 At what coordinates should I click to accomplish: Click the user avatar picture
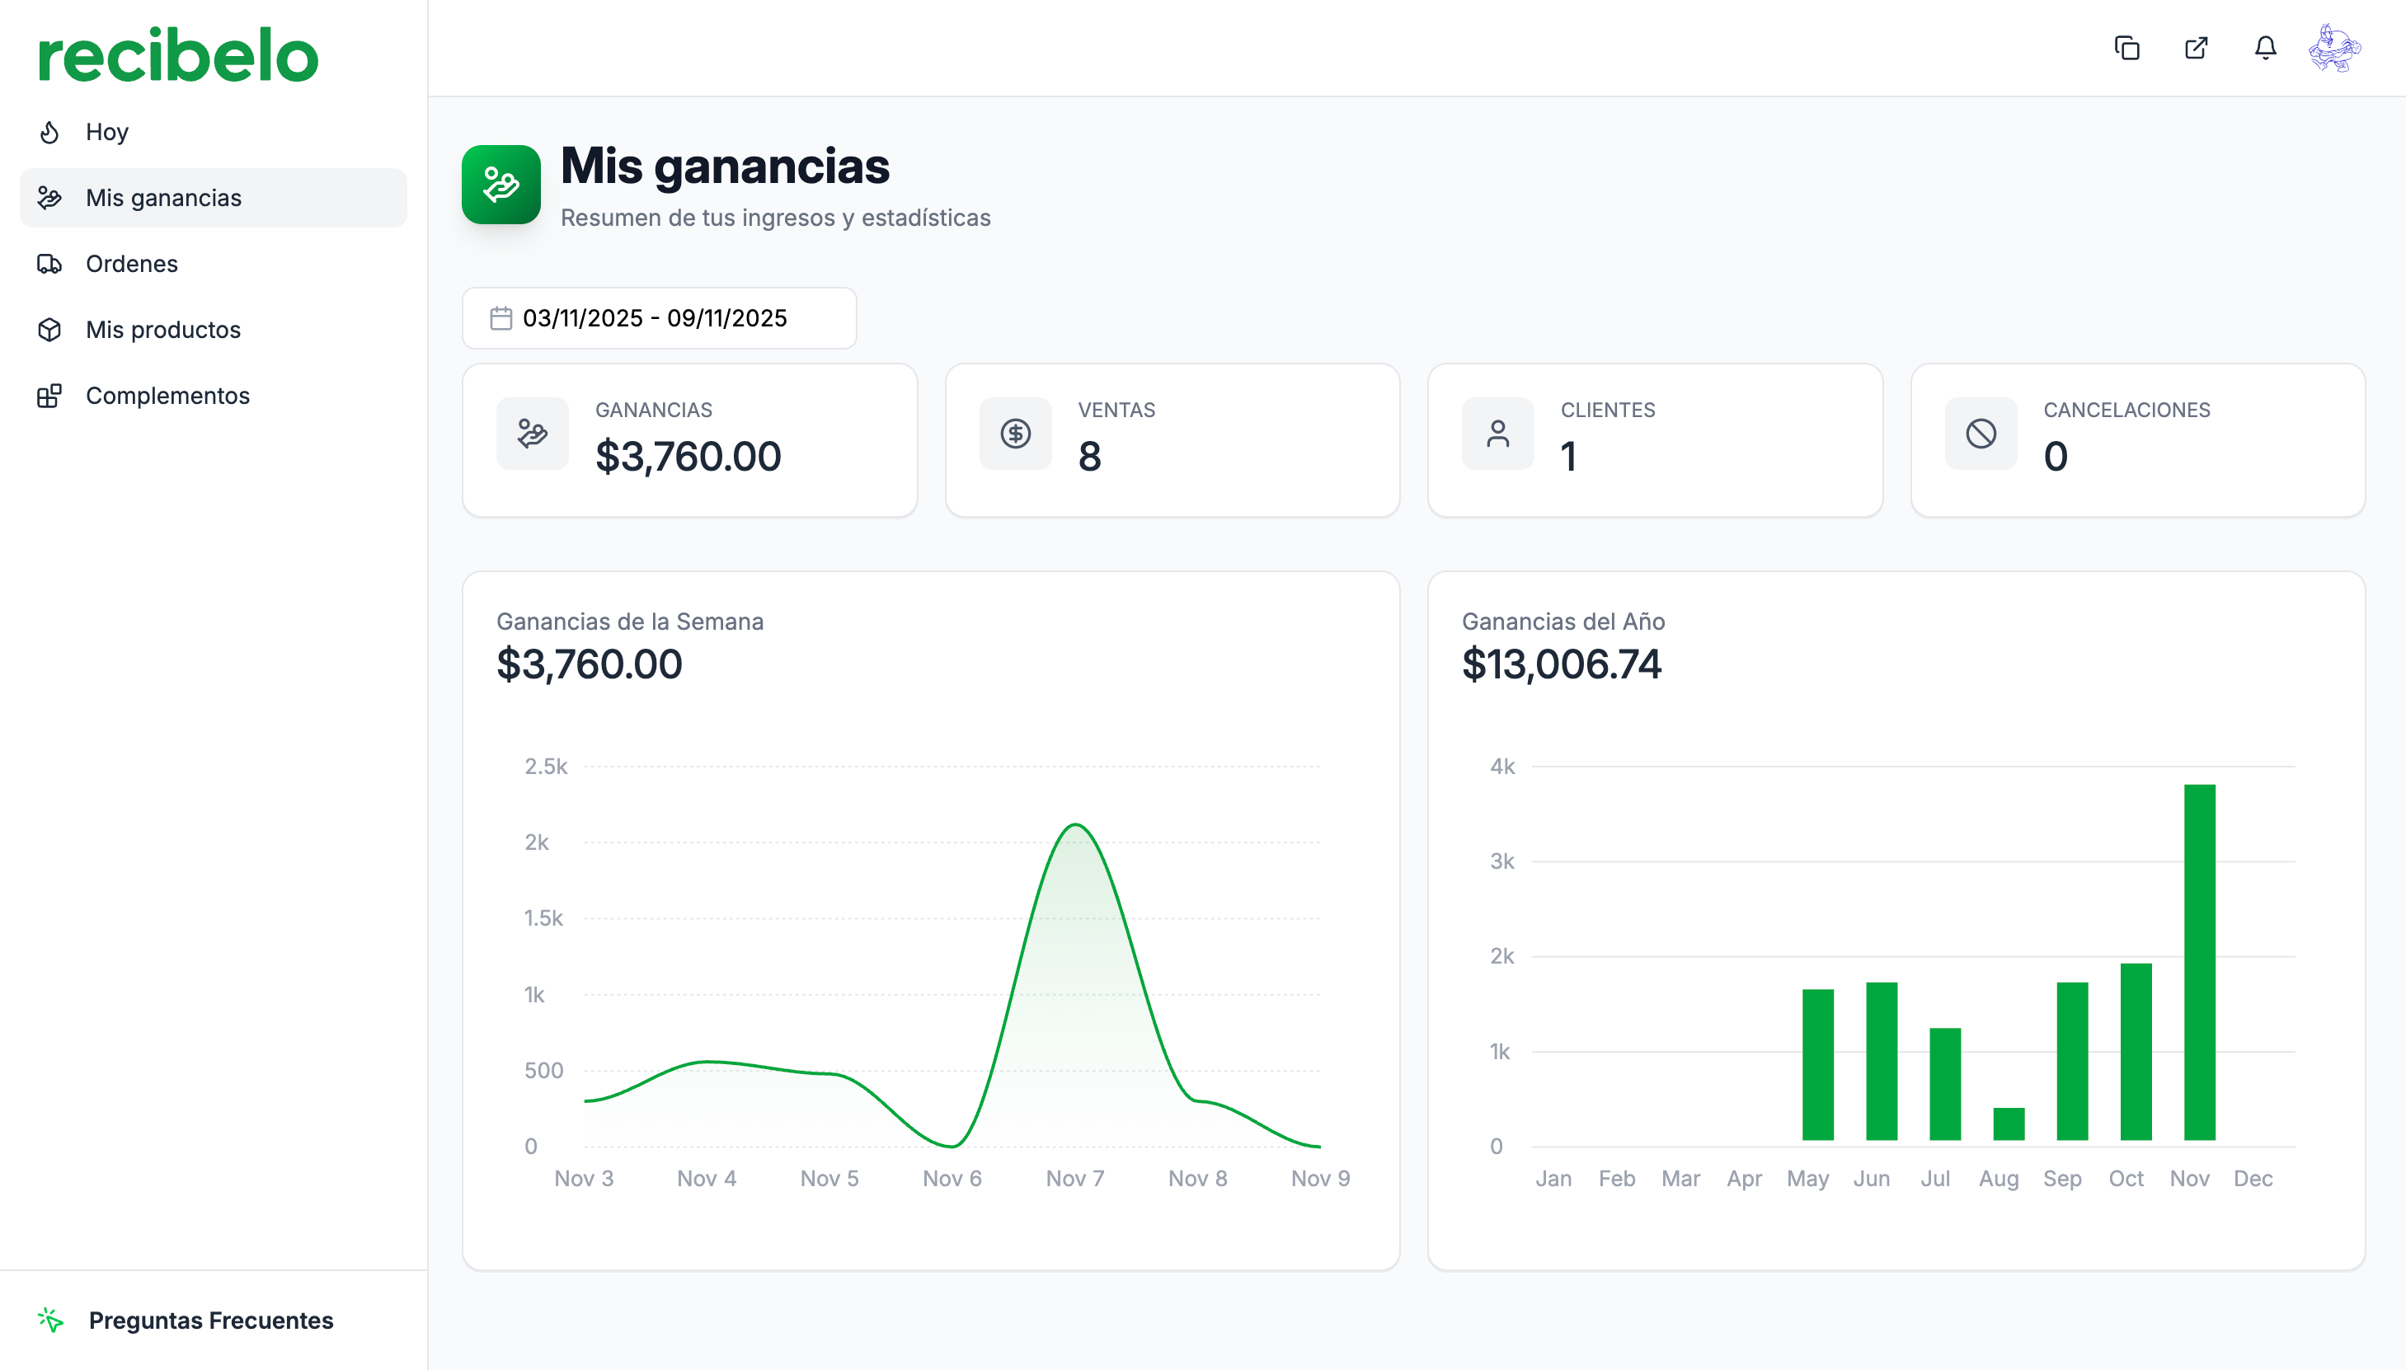(2334, 48)
